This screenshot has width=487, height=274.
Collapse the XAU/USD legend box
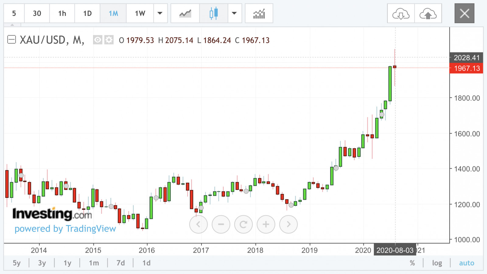click(12, 40)
